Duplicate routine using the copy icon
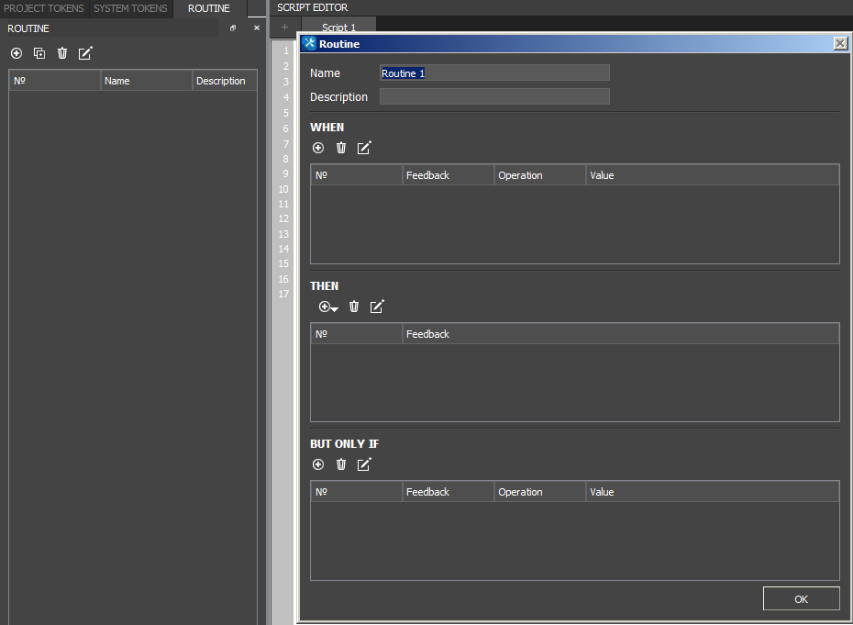853x625 pixels. [39, 53]
